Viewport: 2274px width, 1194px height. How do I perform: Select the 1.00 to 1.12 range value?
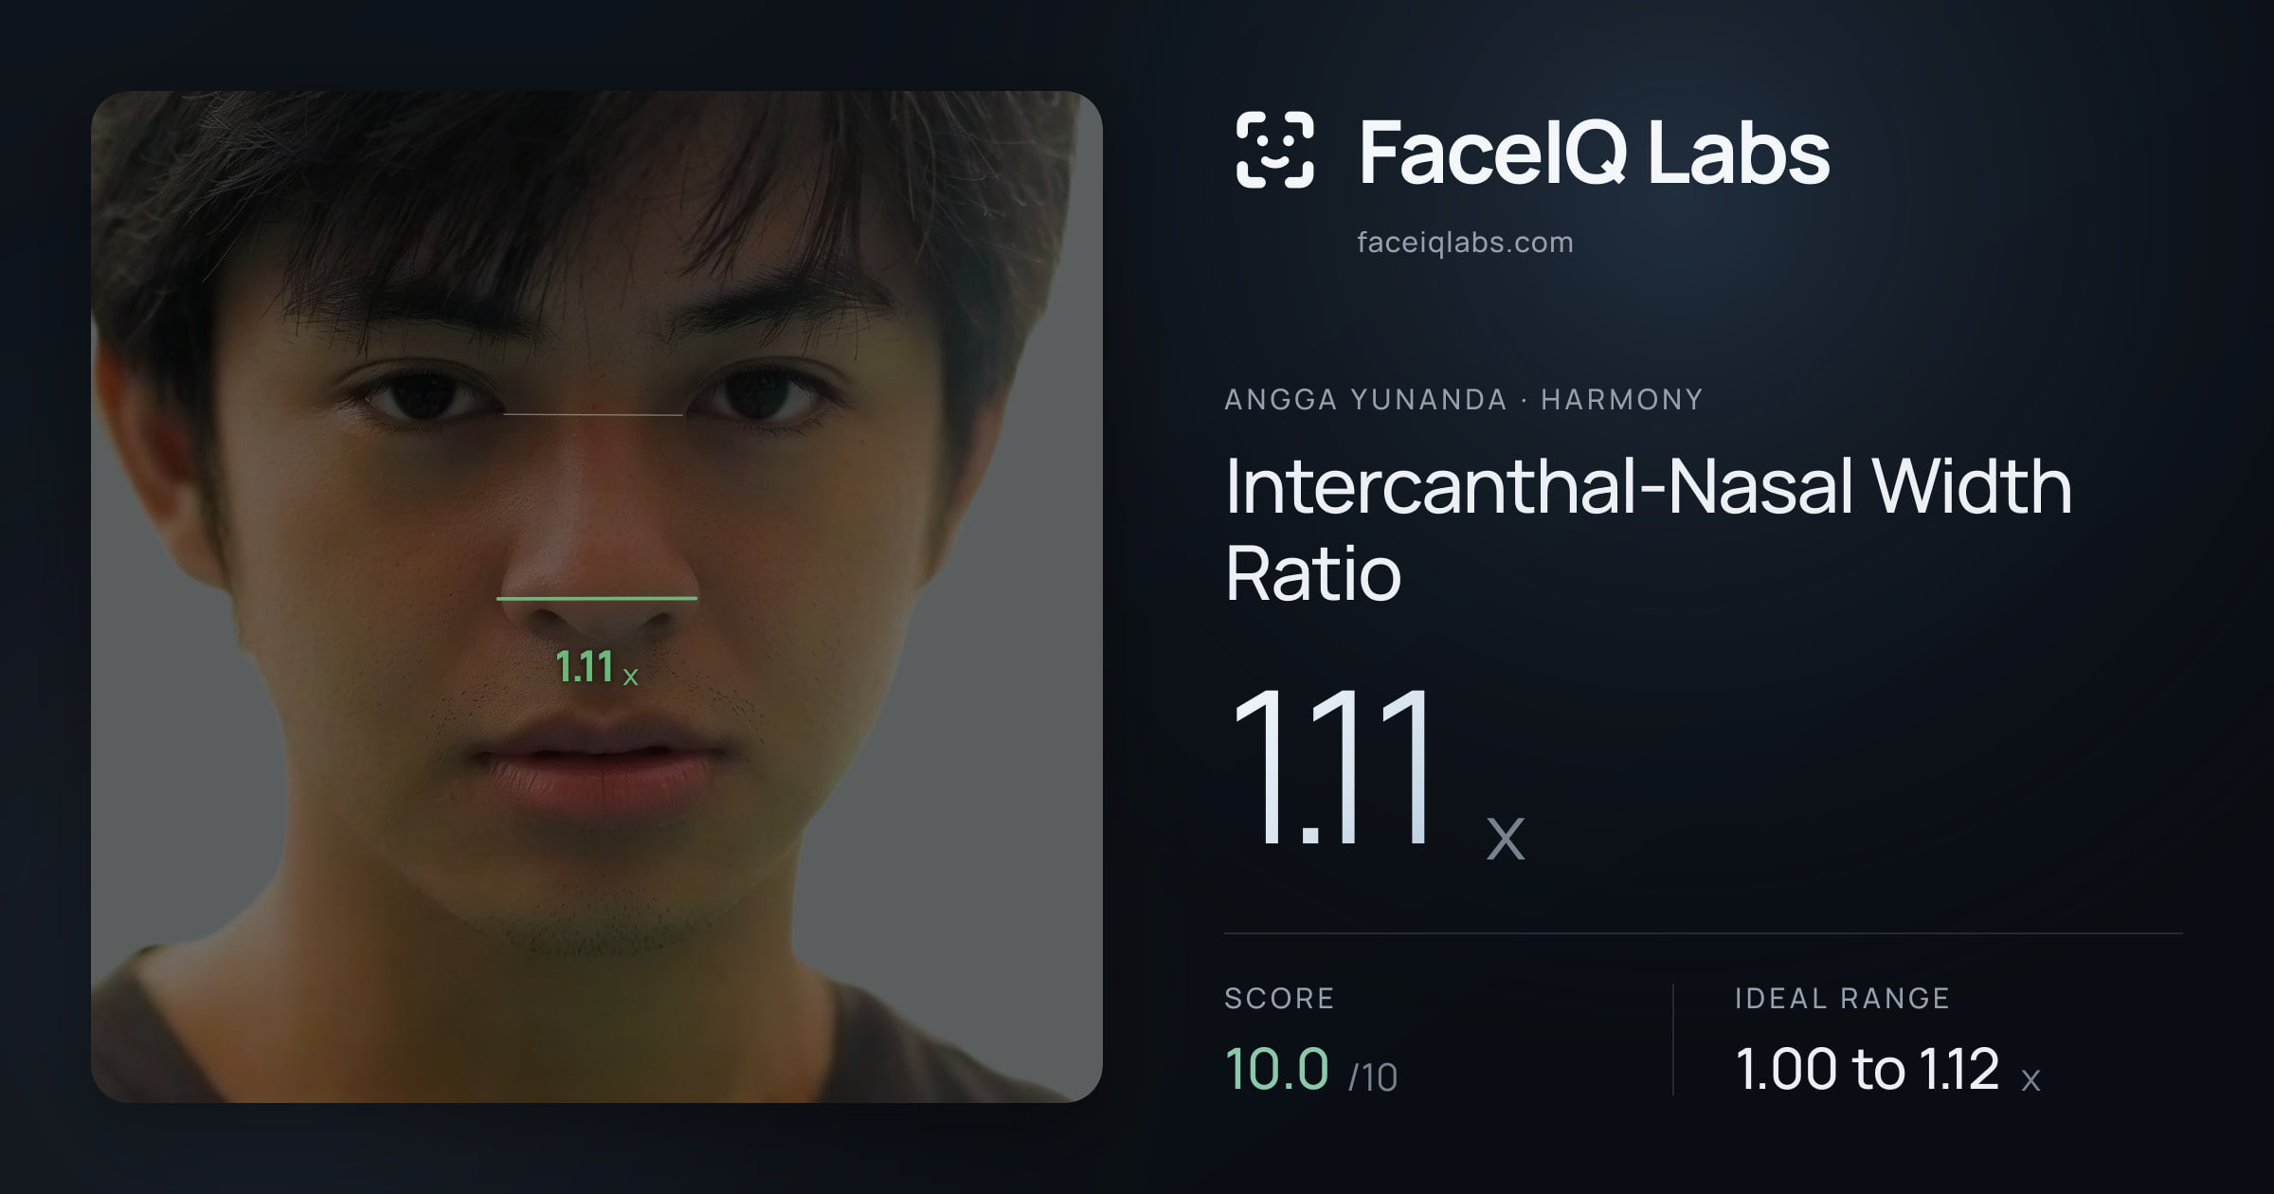(1867, 1069)
